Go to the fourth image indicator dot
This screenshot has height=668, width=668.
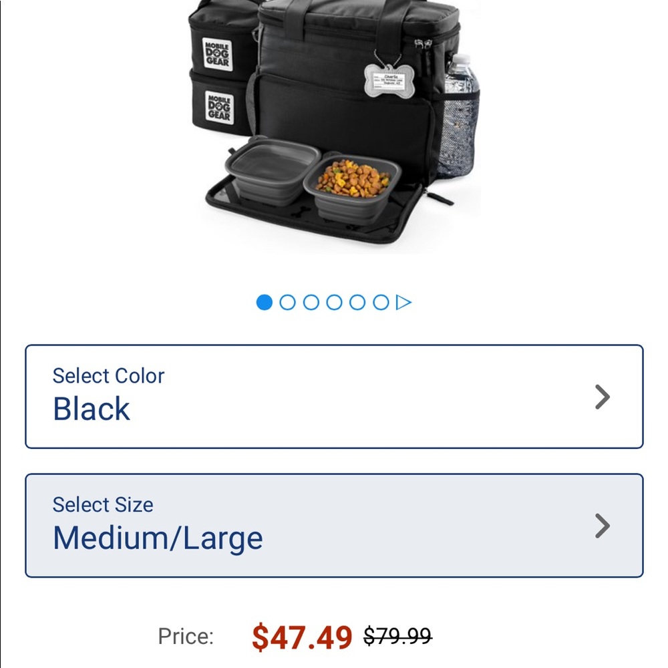334,303
